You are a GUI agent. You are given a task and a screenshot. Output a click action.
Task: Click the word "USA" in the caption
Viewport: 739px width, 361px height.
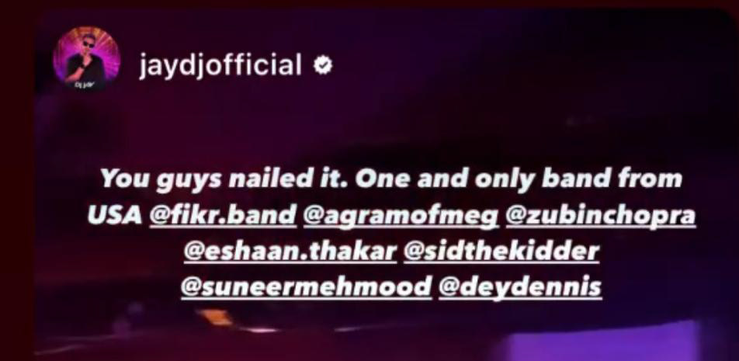coord(115,215)
